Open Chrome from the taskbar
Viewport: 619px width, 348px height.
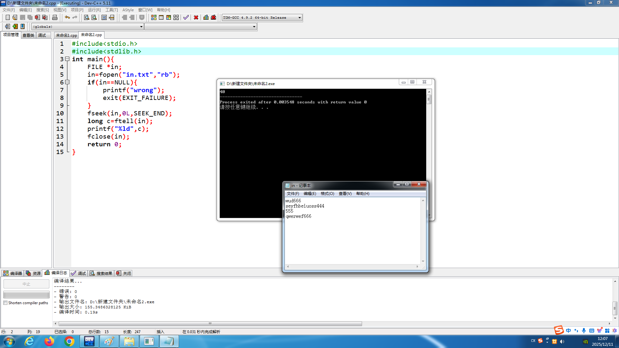pos(69,341)
